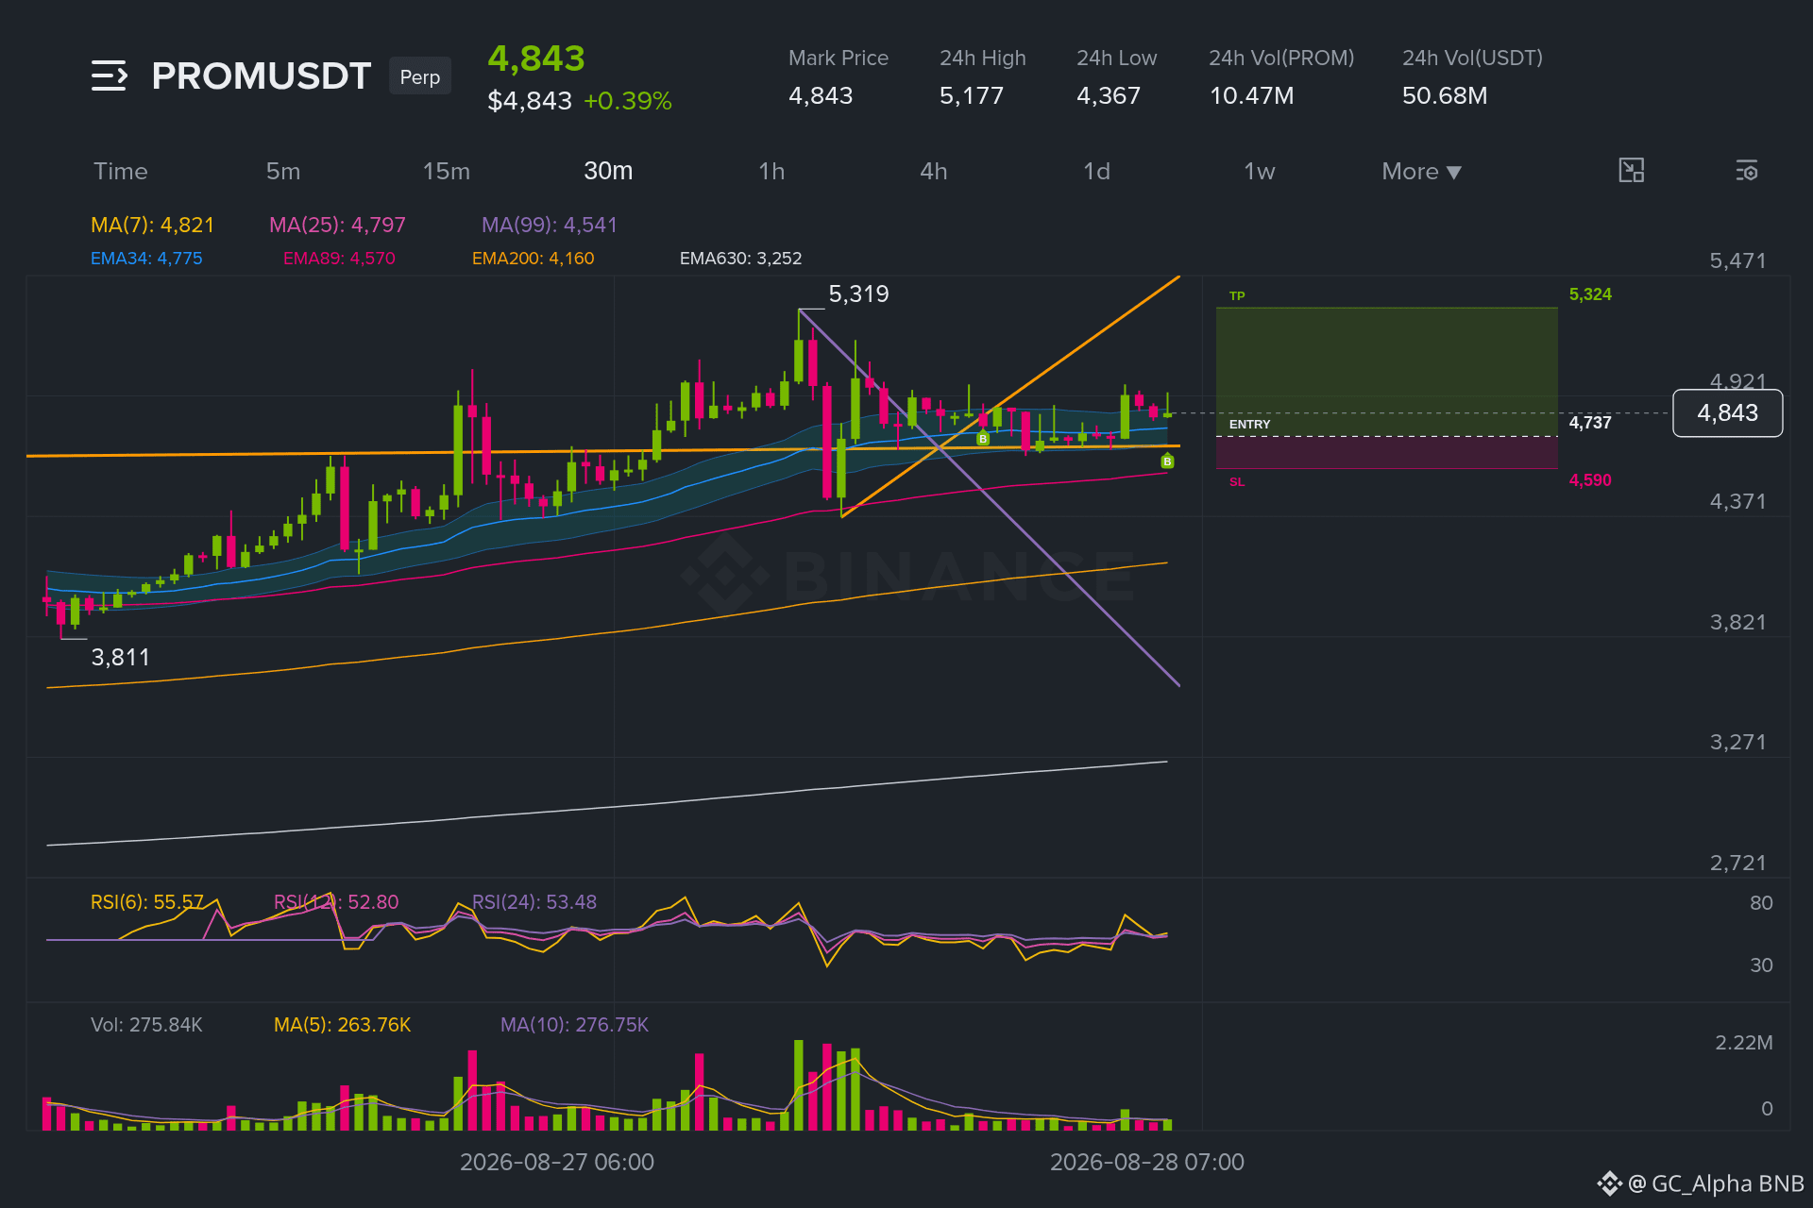This screenshot has height=1208, width=1813.
Task: Select the Time chart tab
Action: (121, 172)
